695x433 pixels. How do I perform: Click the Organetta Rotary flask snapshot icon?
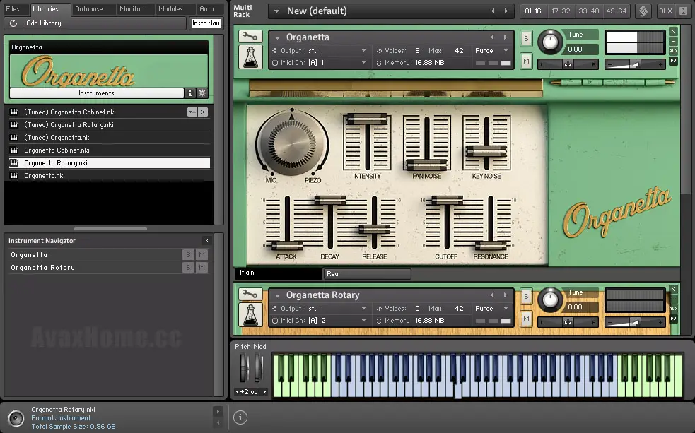tap(250, 315)
